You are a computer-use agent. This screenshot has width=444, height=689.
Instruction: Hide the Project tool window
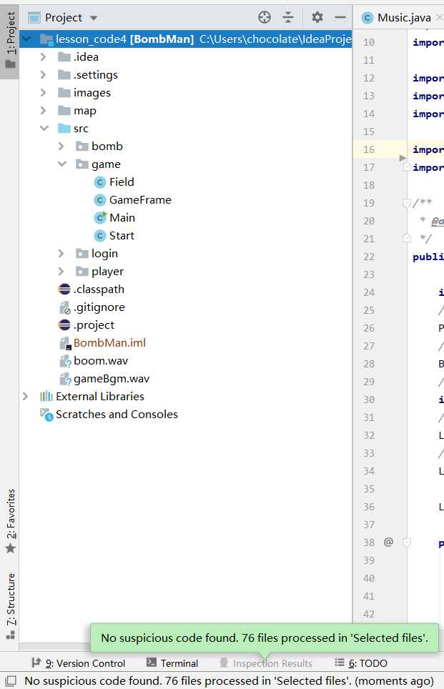[x=340, y=18]
